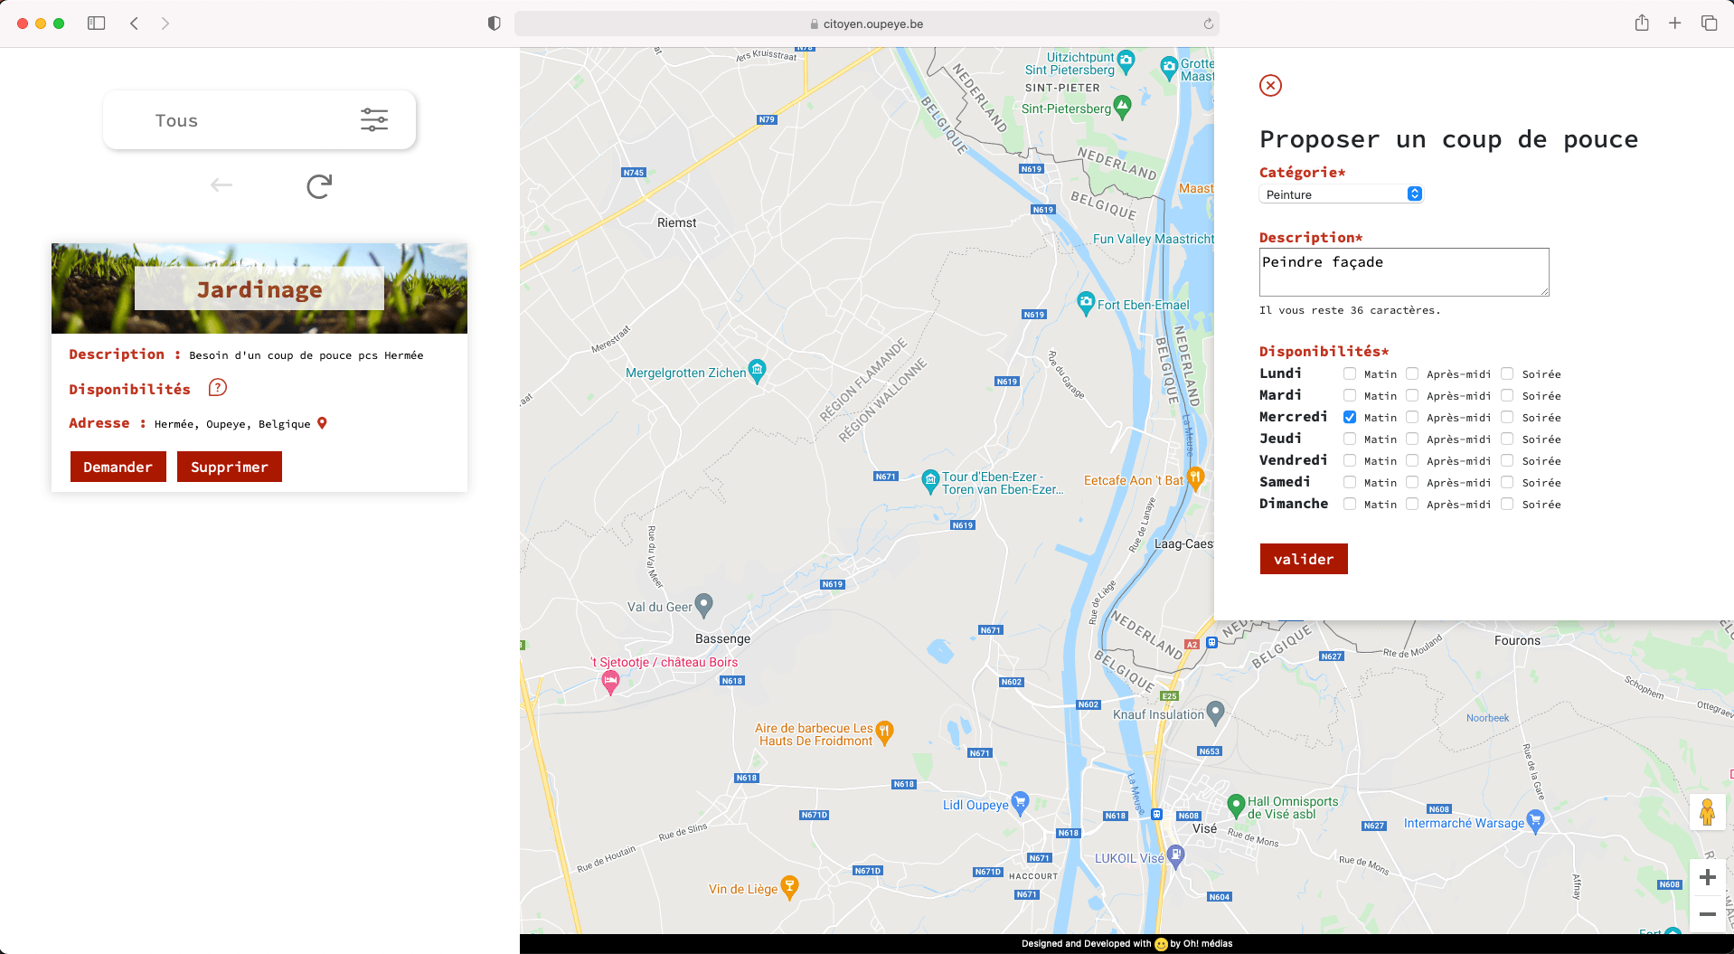The image size is (1734, 954).
Task: Click the Tour d'Eben-Ezer marker
Action: [x=930, y=481]
